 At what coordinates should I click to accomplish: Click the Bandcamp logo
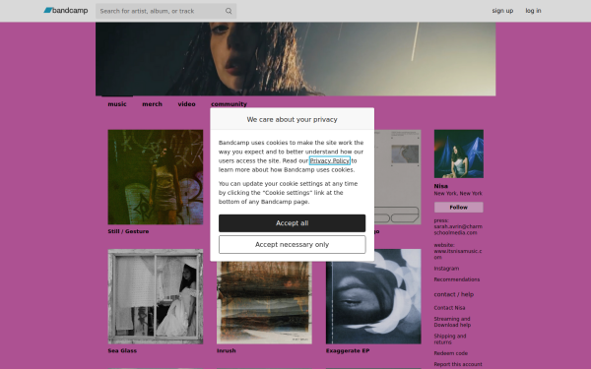(x=66, y=11)
